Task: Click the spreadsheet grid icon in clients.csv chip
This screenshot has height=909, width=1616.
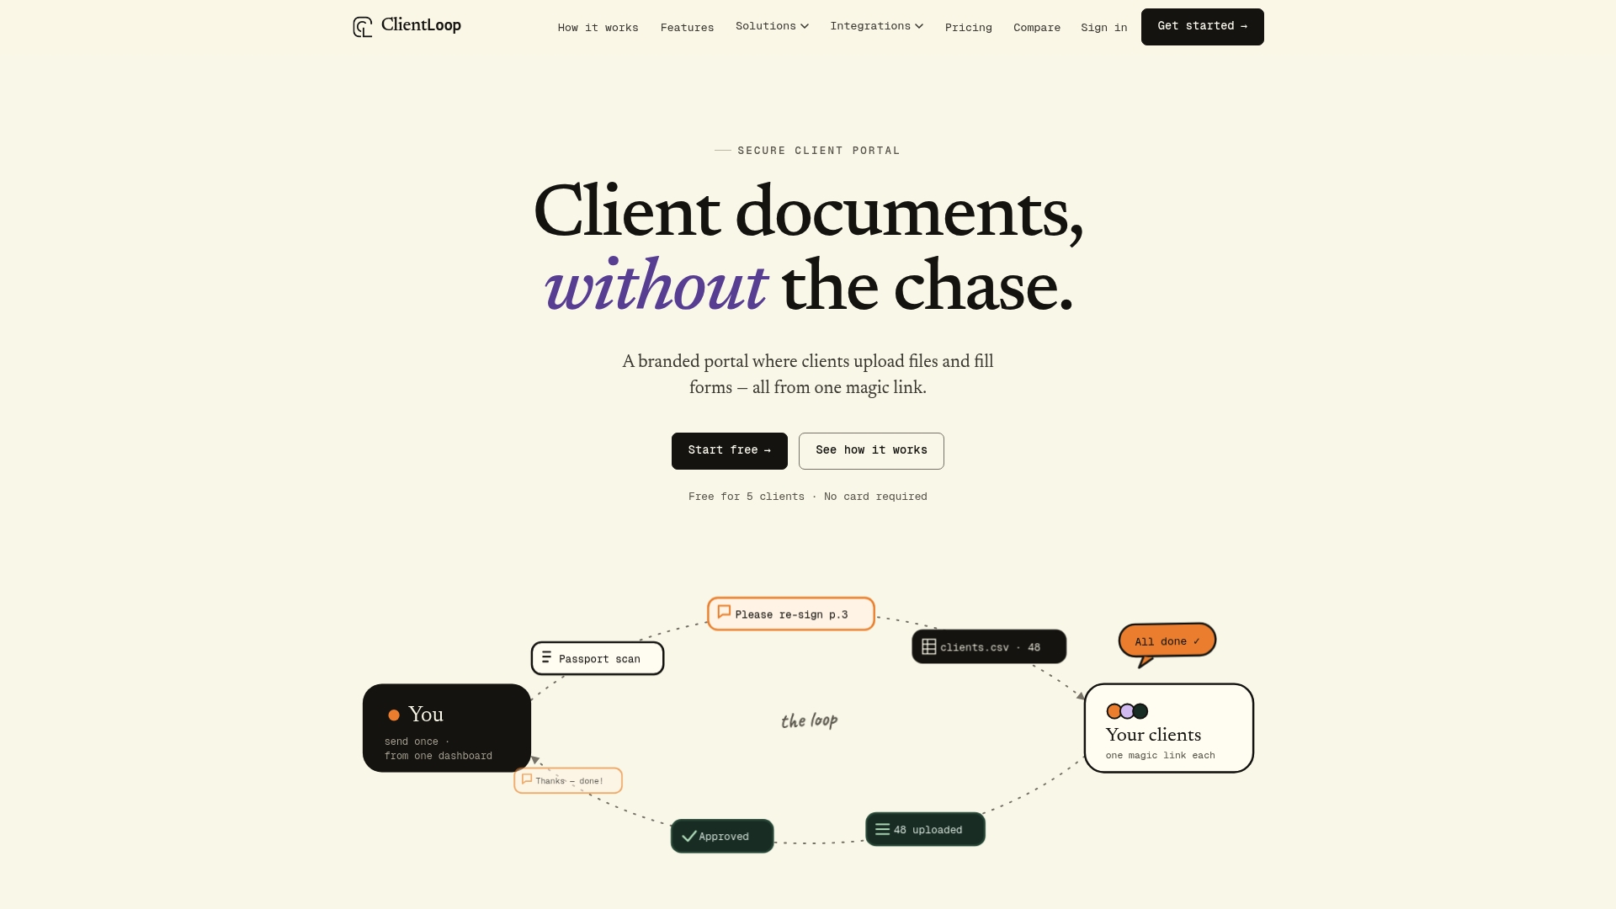Action: click(929, 646)
